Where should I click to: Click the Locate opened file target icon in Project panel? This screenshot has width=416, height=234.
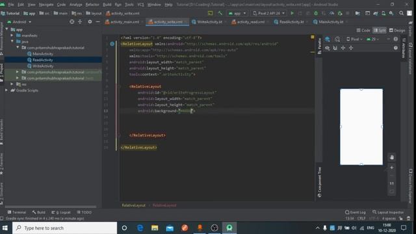pyautogui.click(x=72, y=21)
